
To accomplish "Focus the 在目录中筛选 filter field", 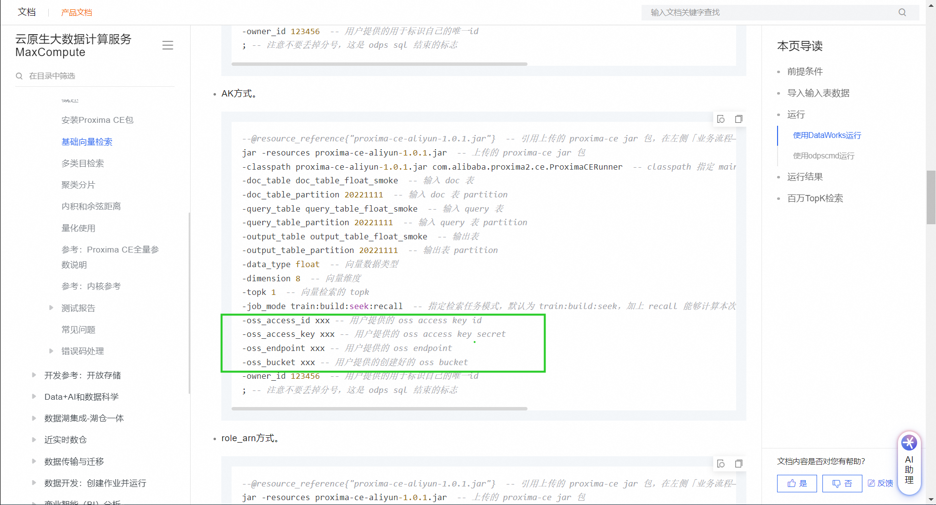I will coord(95,76).
